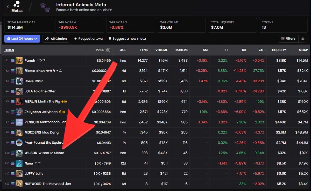Click Request a token
The width and height of the screenshot is (311, 191).
89,39
